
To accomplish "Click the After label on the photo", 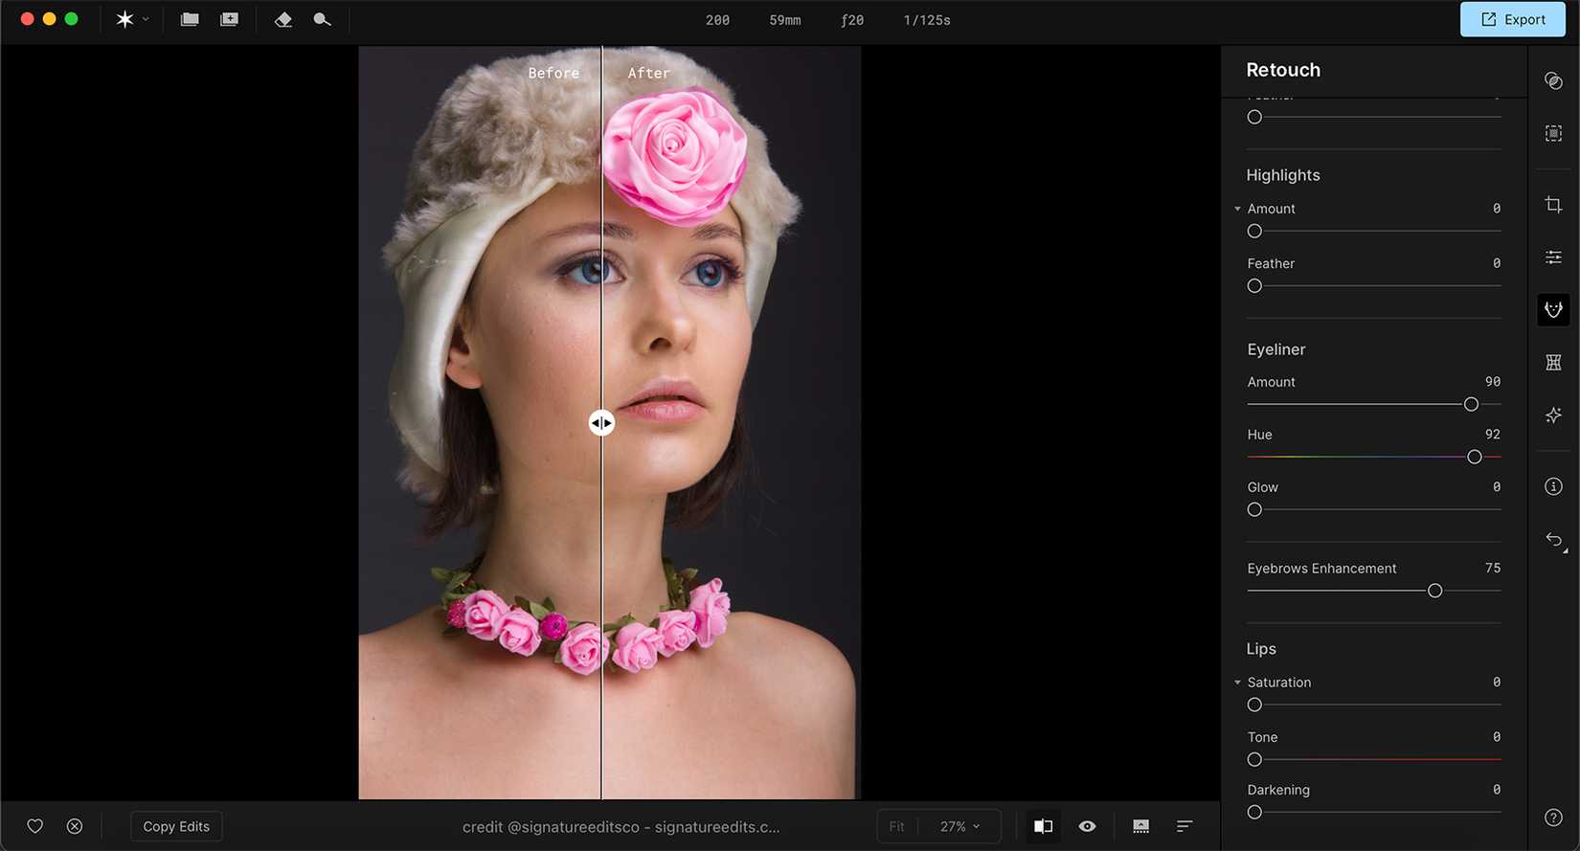I will [648, 73].
